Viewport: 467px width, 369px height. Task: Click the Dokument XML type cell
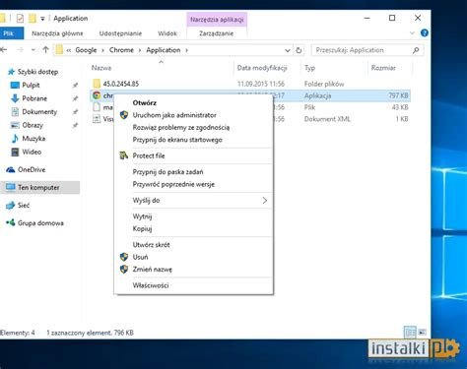327,119
